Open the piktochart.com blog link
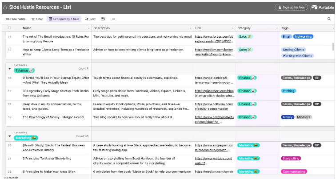 point(214,93)
